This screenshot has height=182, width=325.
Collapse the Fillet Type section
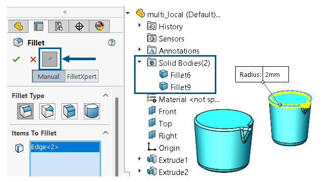click(106, 96)
